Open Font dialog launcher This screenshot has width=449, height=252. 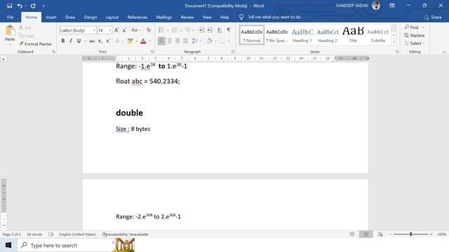pos(152,52)
